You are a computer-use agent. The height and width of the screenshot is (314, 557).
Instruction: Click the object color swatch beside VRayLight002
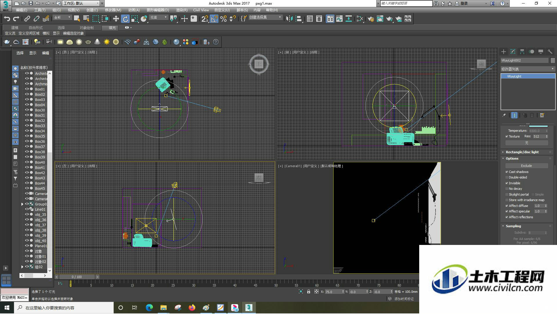[x=553, y=60]
